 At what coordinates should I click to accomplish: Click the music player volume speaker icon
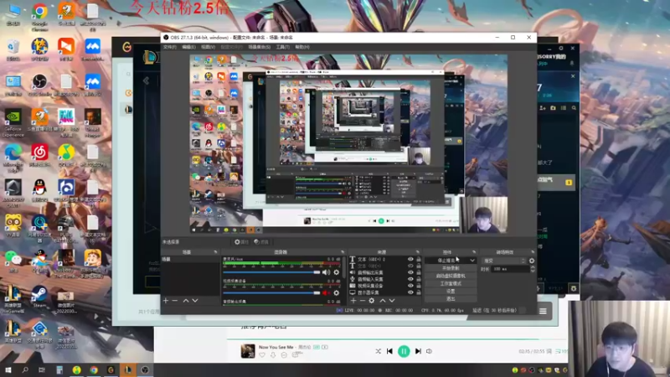(x=429, y=351)
